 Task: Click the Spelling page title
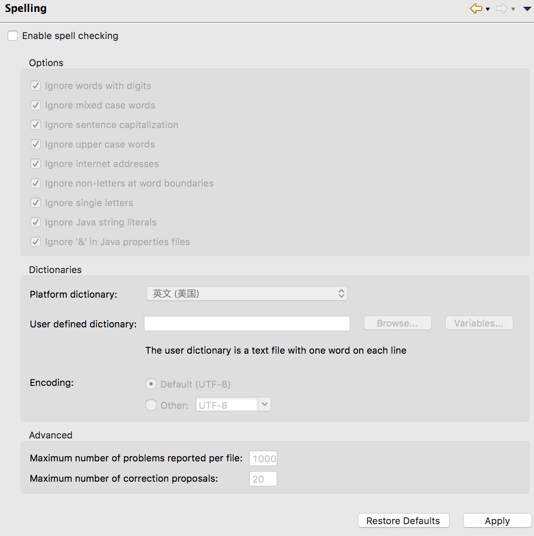(26, 8)
